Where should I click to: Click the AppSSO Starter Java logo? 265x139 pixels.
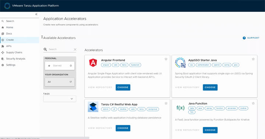point(180,62)
